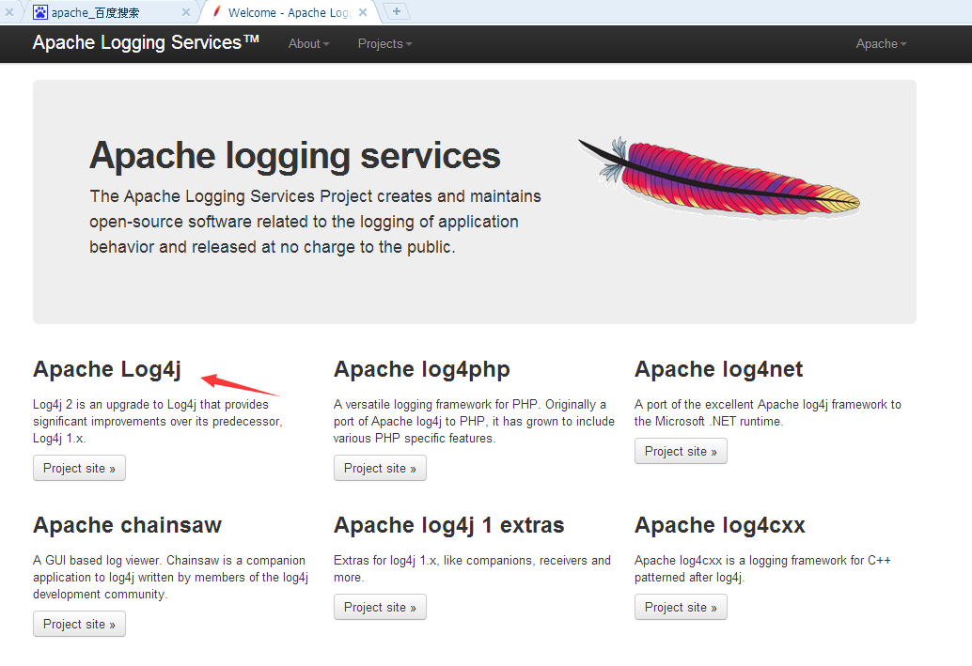Click the Baidu paw favicon on first tab
972x666 pixels.
pos(40,12)
